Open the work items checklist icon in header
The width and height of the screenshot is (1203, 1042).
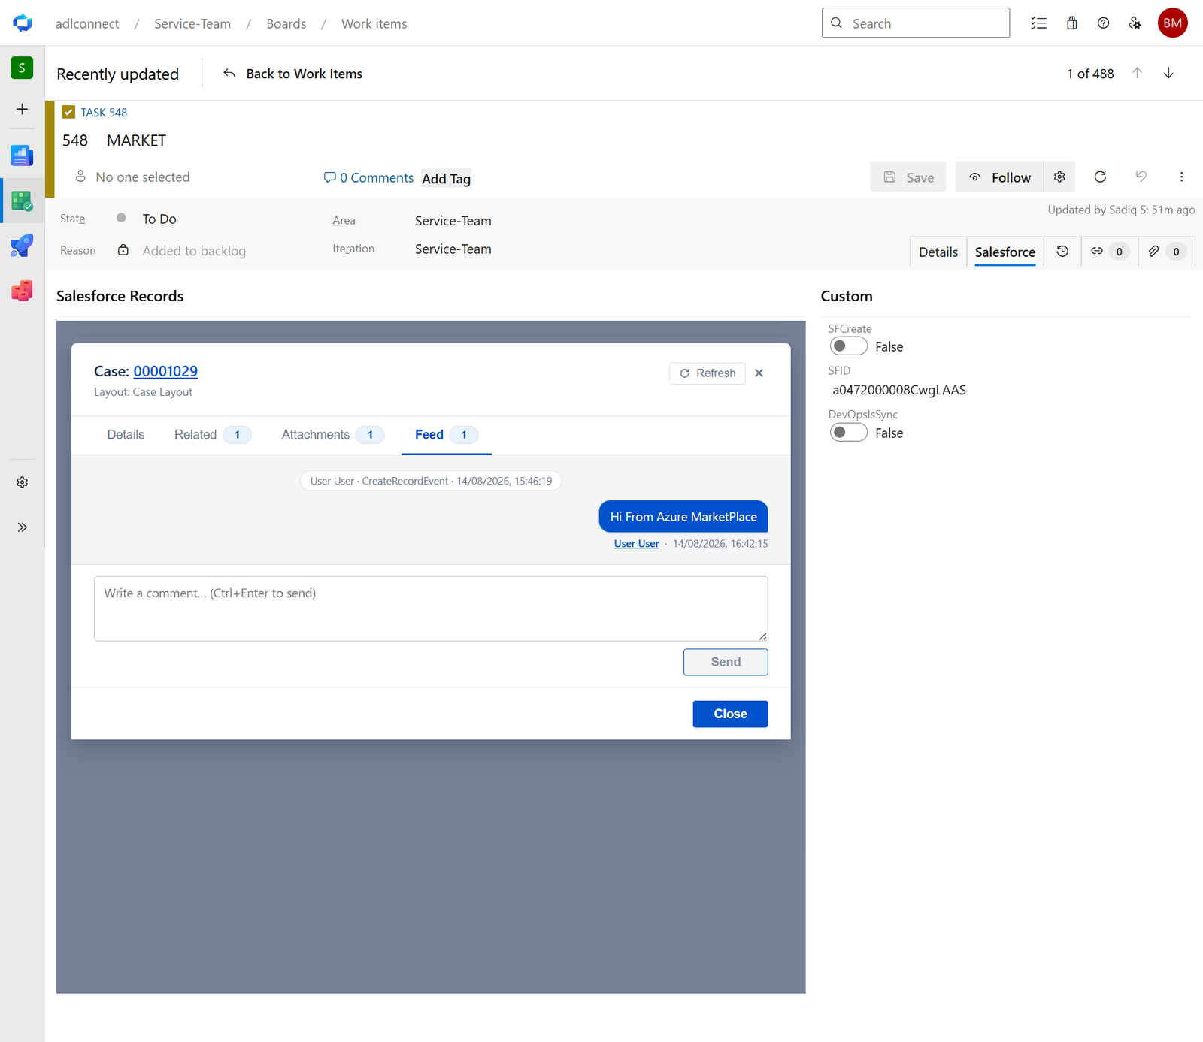click(x=1038, y=23)
